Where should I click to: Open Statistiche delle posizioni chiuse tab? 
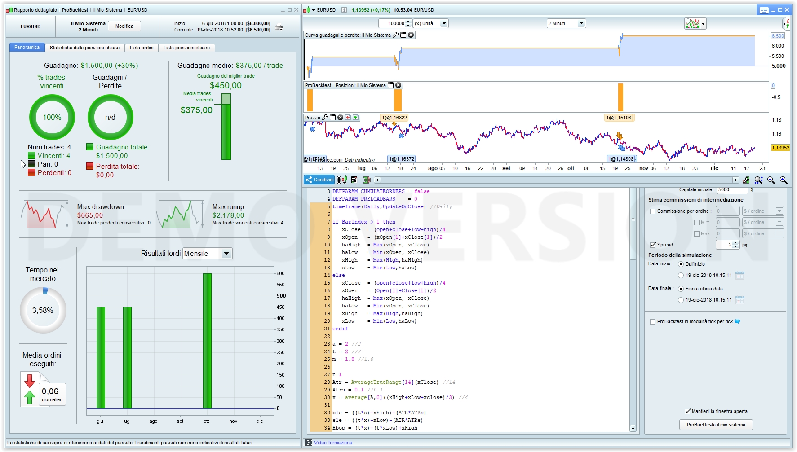[84, 48]
